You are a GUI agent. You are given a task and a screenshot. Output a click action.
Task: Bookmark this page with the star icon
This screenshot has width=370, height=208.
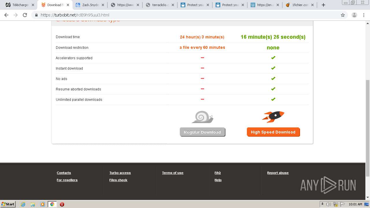coord(343,15)
